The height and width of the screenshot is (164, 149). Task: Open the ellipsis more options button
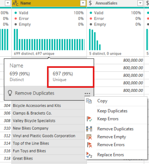(x=87, y=93)
